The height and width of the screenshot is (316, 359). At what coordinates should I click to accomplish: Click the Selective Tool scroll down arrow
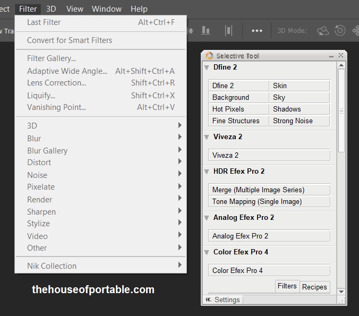click(x=341, y=292)
